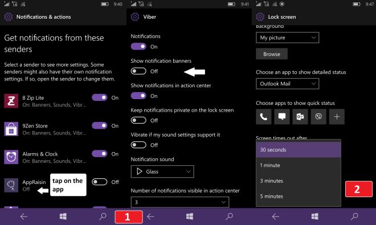Click settings gear beside Notifications & actions
376x225 pixels.
(9, 17)
